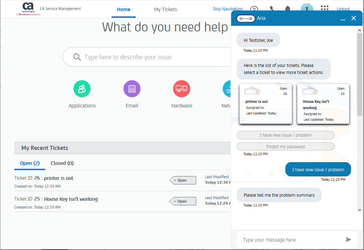The width and height of the screenshot is (364, 250).
Task: Click the Open status tag for ticket 25
Action: (x=183, y=201)
